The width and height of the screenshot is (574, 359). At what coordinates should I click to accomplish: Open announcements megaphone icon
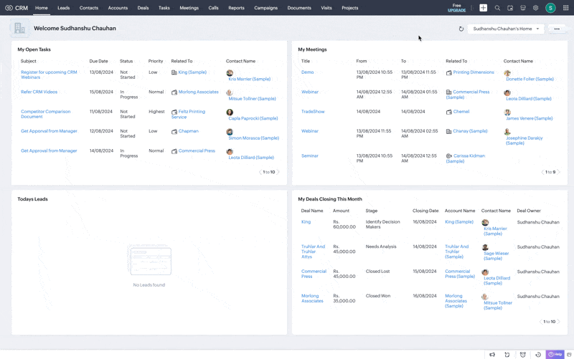492,355
